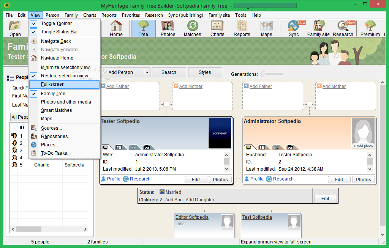This screenshot has width=389, height=248.
Task: Open Tester Softpedia's Profile link
Action: click(x=114, y=179)
